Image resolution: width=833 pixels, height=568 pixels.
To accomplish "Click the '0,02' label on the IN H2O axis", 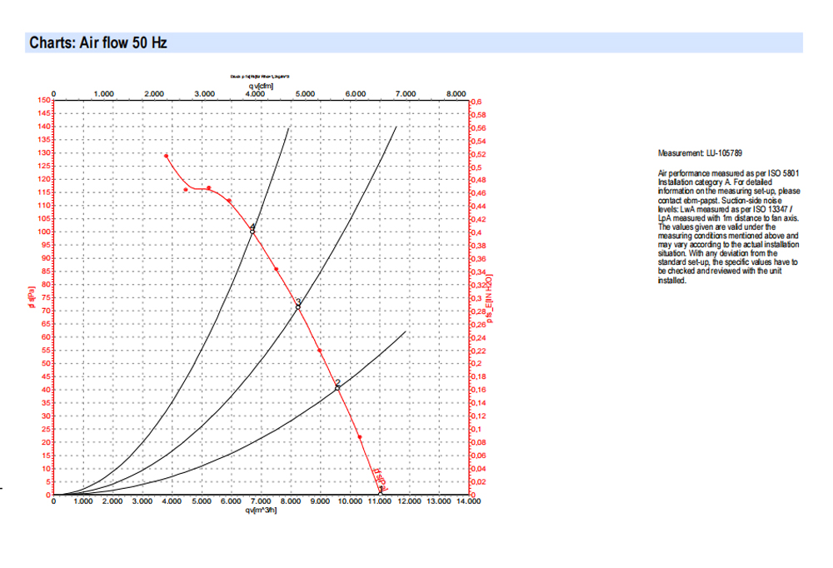I will [479, 482].
